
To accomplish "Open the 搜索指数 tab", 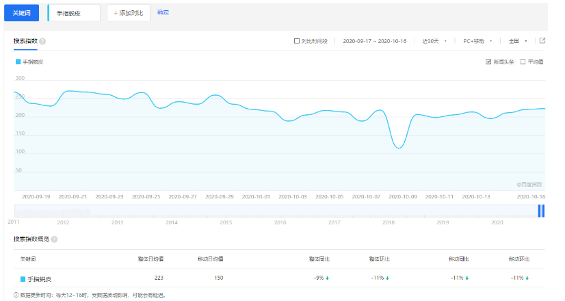I will click(x=25, y=41).
